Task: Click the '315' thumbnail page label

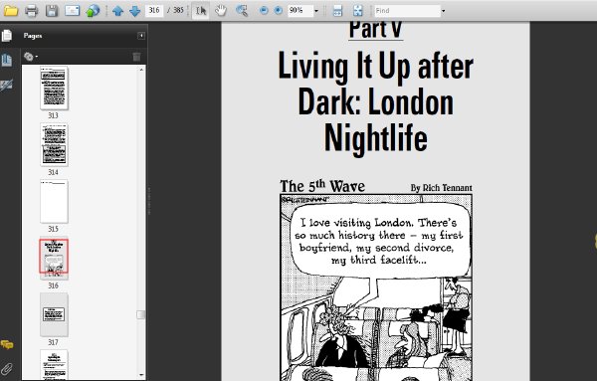Action: coord(54,229)
